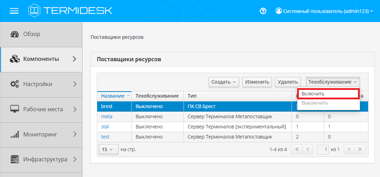Click the Termidesk logo
The width and height of the screenshot is (380, 177).
pyautogui.click(x=70, y=10)
